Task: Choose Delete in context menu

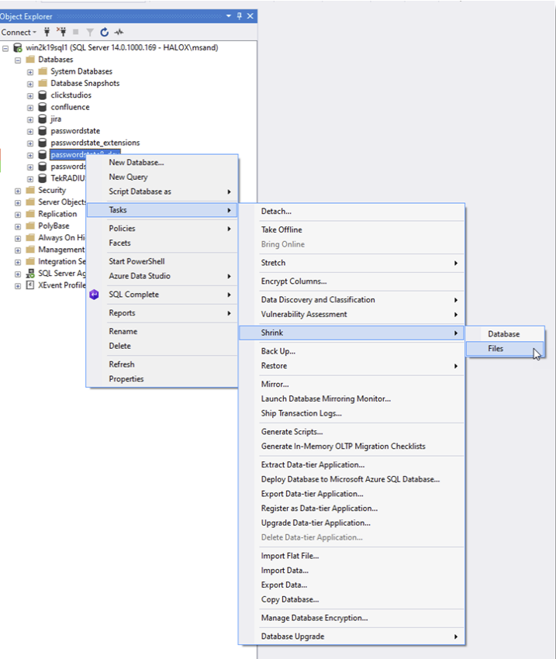Action: pyautogui.click(x=162, y=346)
